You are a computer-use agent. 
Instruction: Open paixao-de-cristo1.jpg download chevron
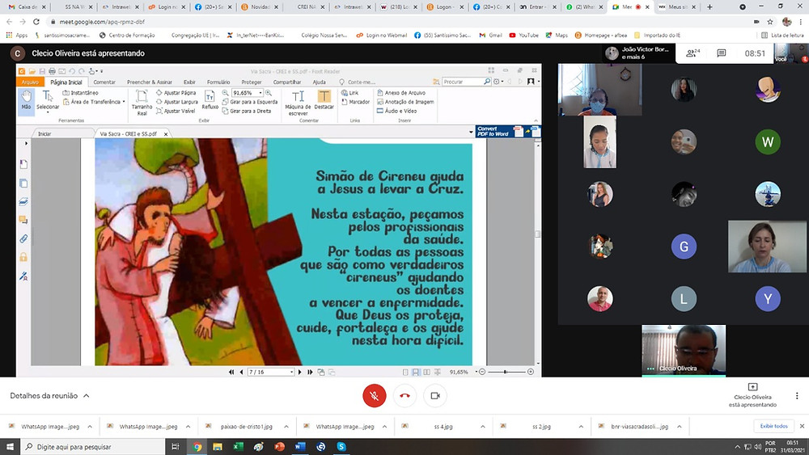click(286, 427)
